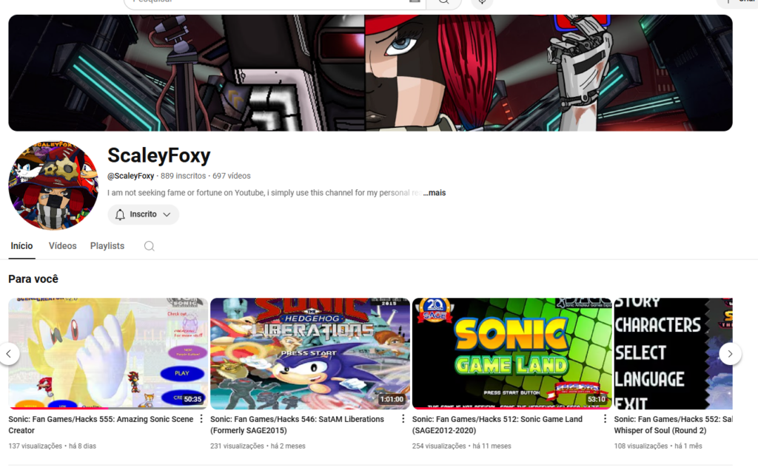The height and width of the screenshot is (467, 758).
Task: Click the magnifier search button in the top bar
Action: point(444,2)
